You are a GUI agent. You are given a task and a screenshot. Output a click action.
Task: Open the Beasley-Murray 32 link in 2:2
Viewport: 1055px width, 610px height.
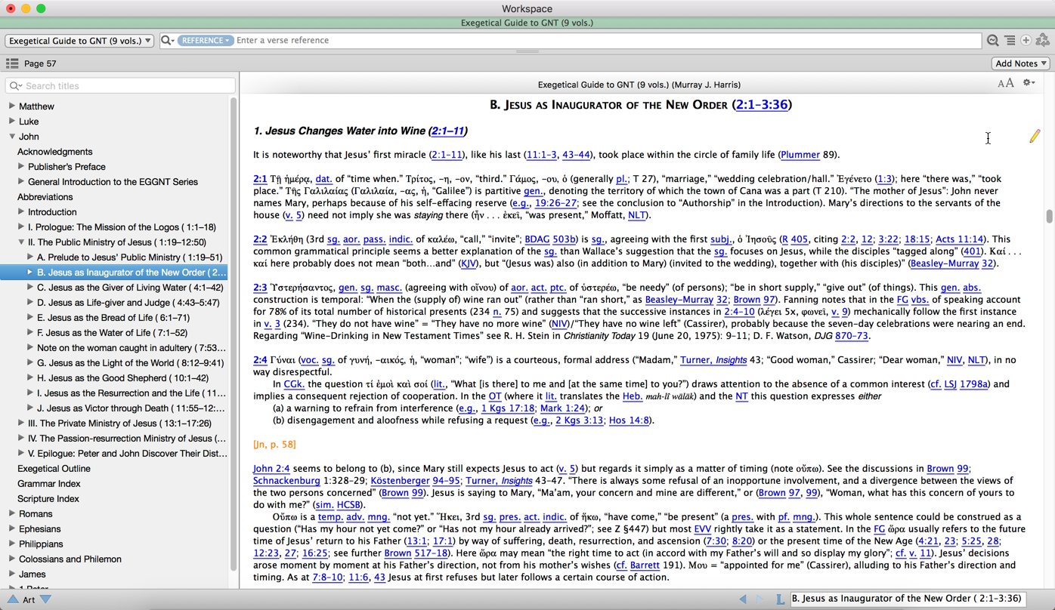point(951,263)
